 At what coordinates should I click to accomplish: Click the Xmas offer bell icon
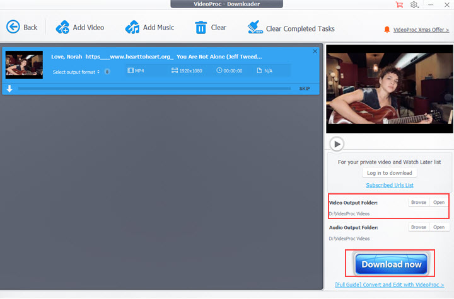[387, 30]
